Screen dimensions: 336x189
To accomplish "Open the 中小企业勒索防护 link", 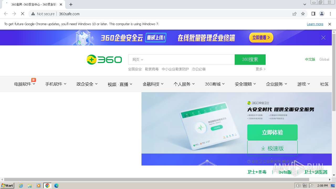I will pyautogui.click(x=175, y=69).
